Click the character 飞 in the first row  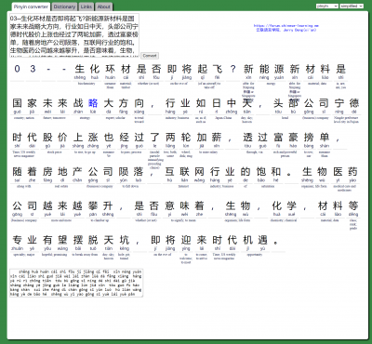point(218,69)
